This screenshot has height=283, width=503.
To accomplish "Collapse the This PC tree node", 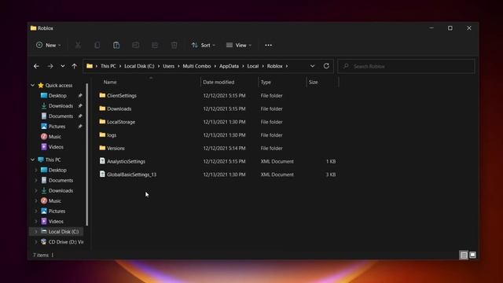I will click(x=33, y=160).
